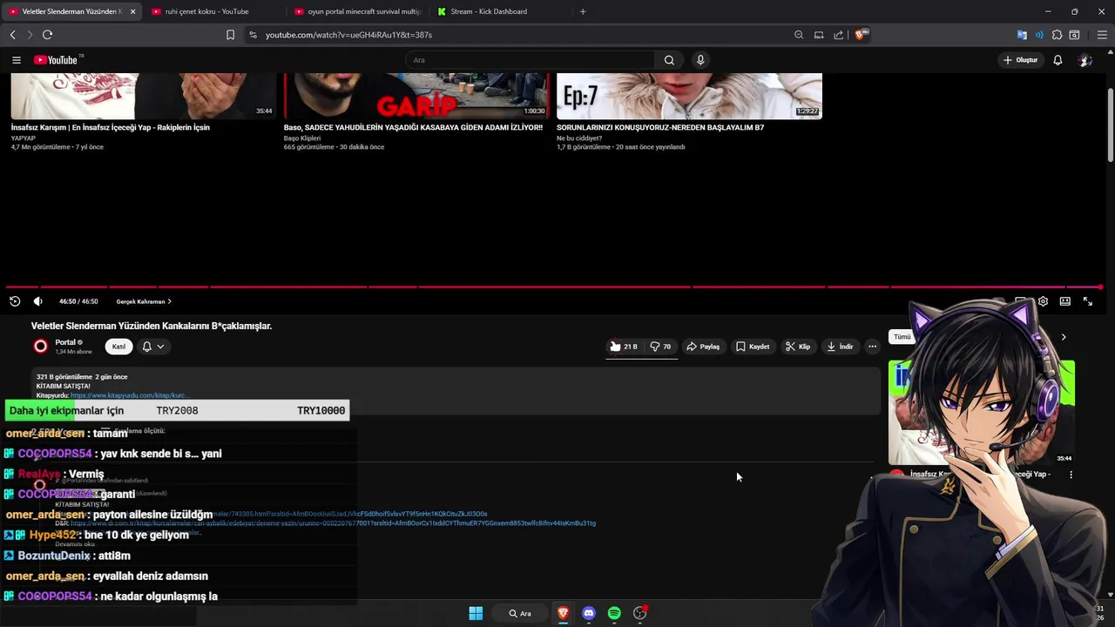Click the Paylaş share button

(x=703, y=347)
